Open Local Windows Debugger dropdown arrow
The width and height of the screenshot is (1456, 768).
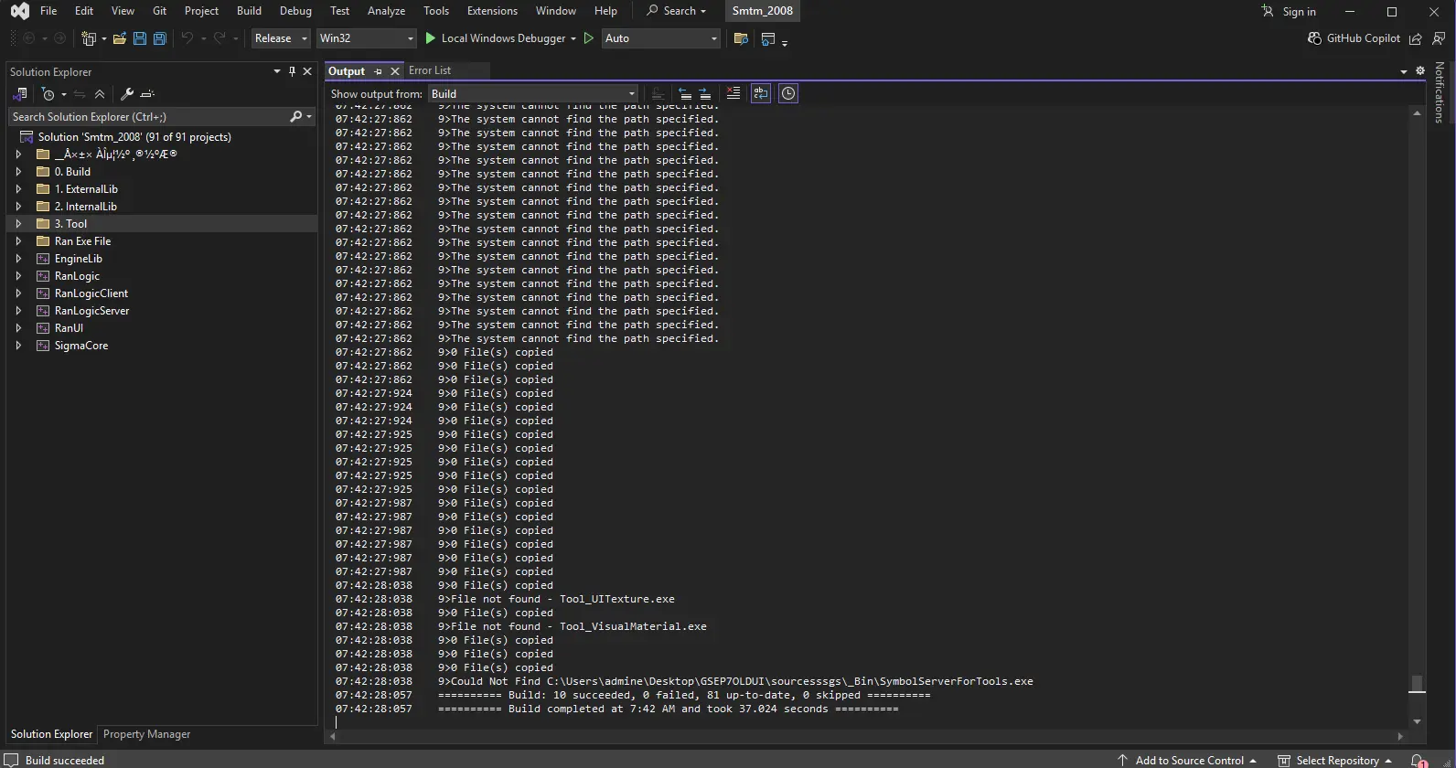click(x=573, y=38)
